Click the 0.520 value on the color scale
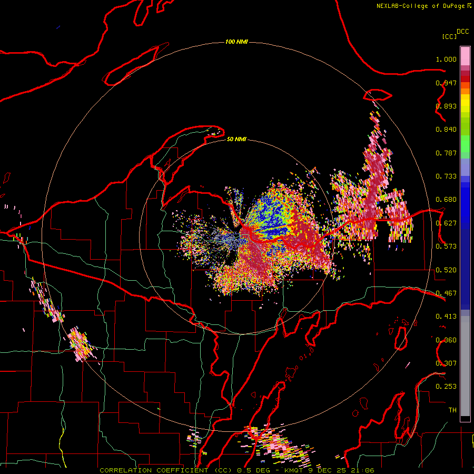Screen dimensions: 474x474 click(446, 270)
